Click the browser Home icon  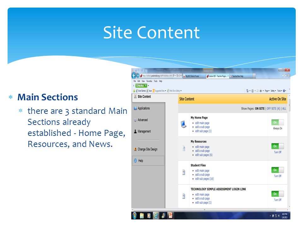click(x=283, y=76)
